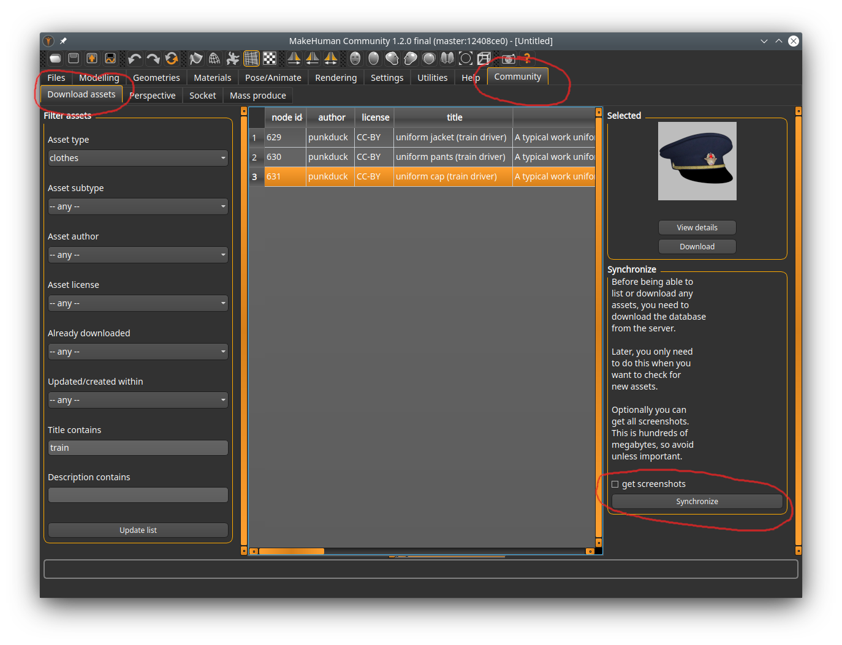Screen dimensions: 842x645
Task: Click the uniform cap preview thumbnail
Action: (697, 161)
